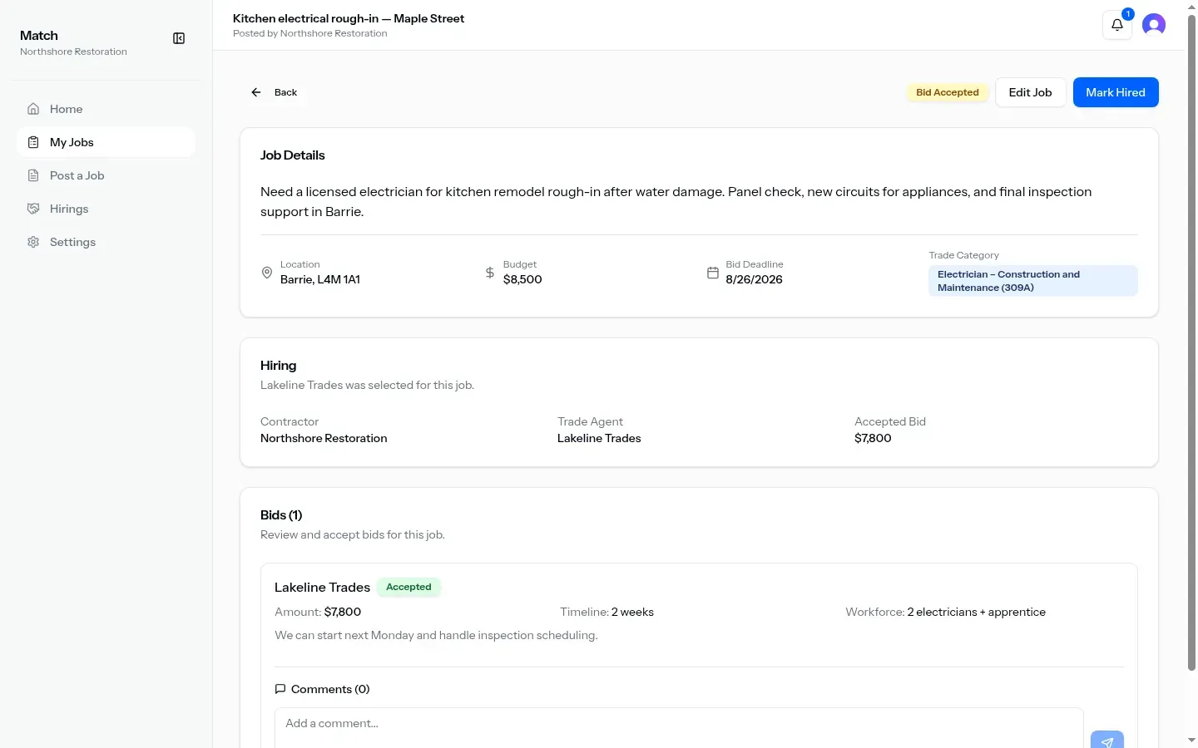Click the Job Details heading
Viewport: 1198px width, 748px height.
pos(292,155)
